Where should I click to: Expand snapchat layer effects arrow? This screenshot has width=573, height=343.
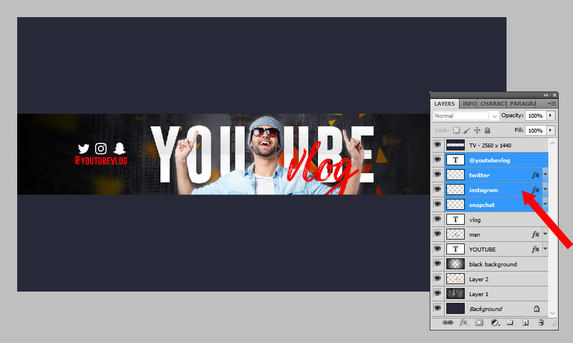[545, 205]
